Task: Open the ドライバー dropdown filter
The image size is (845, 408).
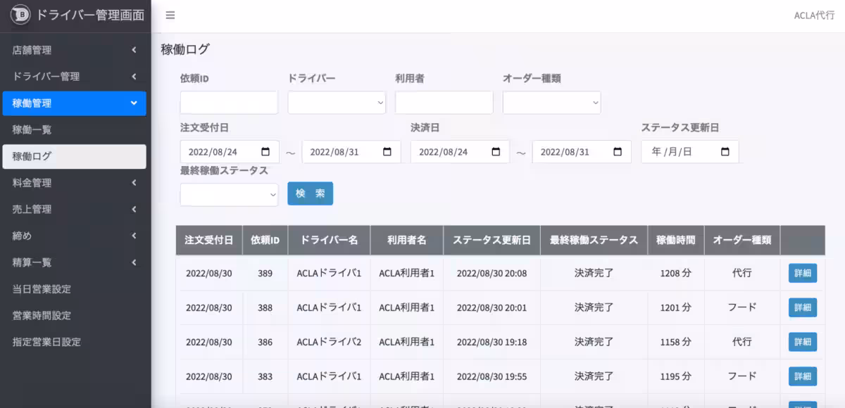Action: [x=337, y=103]
